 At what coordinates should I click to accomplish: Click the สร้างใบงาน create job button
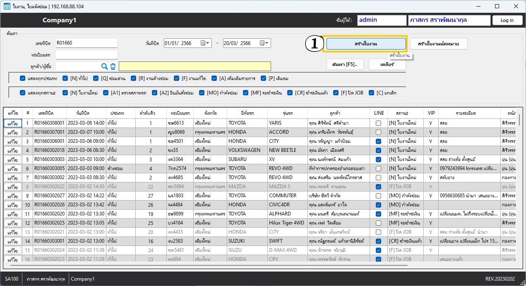[x=366, y=44]
